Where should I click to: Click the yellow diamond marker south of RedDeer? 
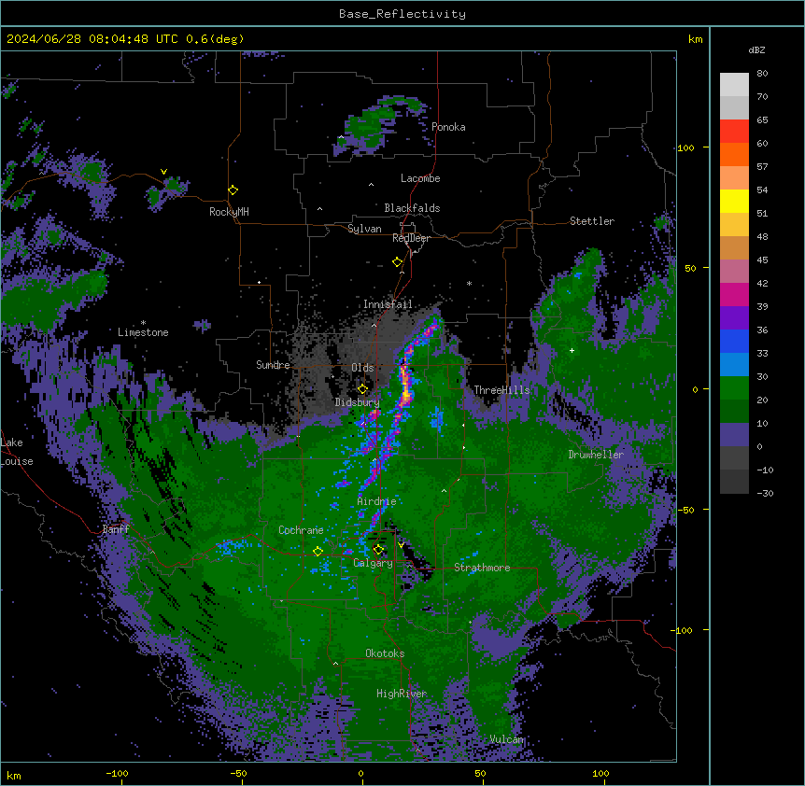pos(398,262)
